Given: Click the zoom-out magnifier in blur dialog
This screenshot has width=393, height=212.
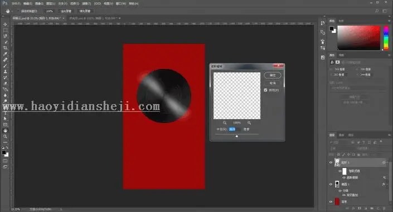Looking at the screenshot, I should pos(225,122).
